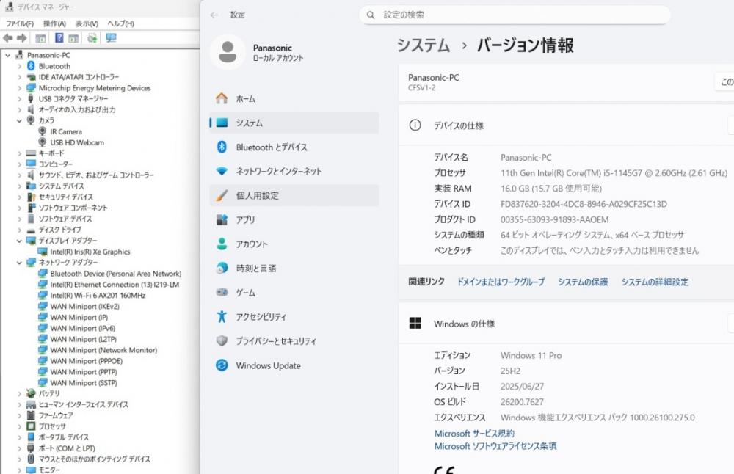The height and width of the screenshot is (474, 734).
Task: Open Windows Update settings
Action: (294, 365)
